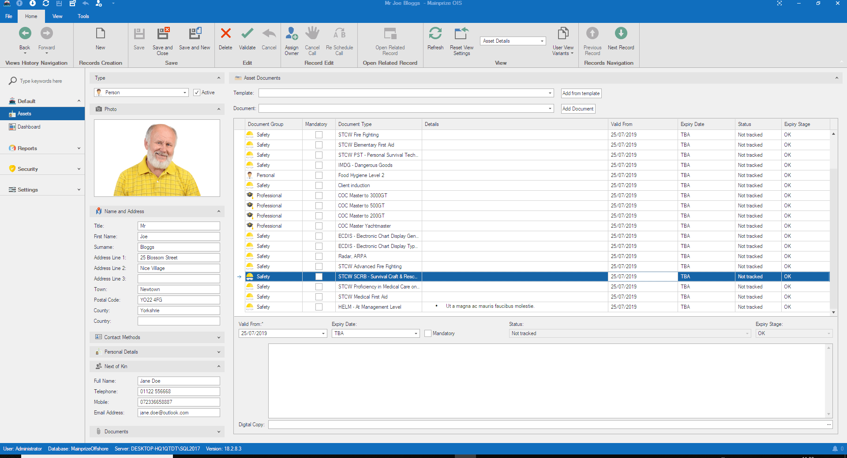Click the Add from template button
847x458 pixels.
[580, 93]
